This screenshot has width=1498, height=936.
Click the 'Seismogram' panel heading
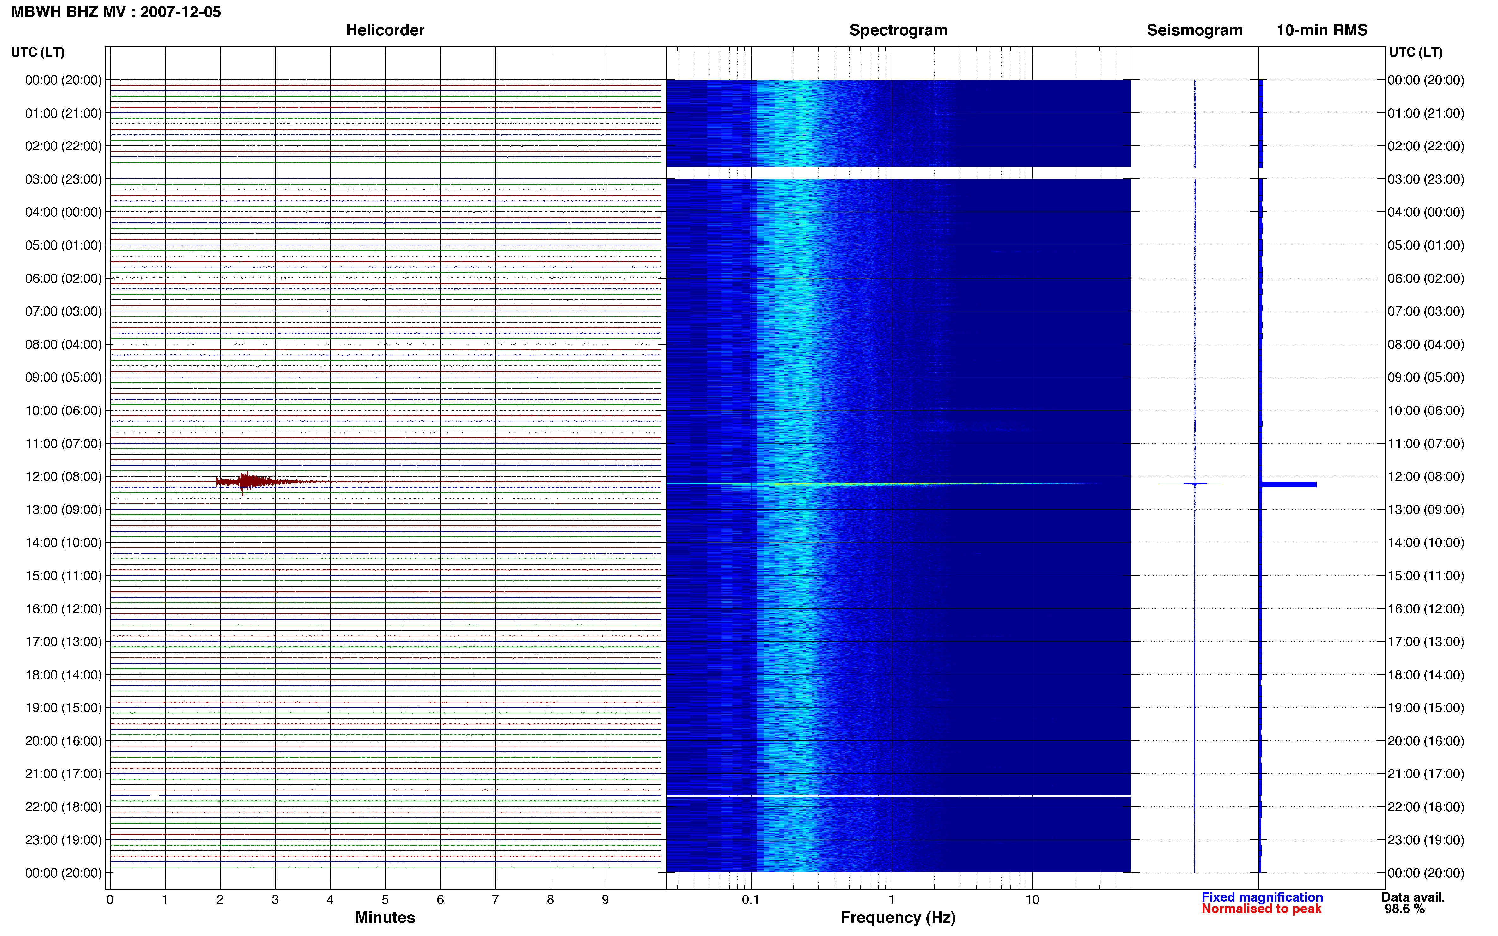tap(1194, 30)
